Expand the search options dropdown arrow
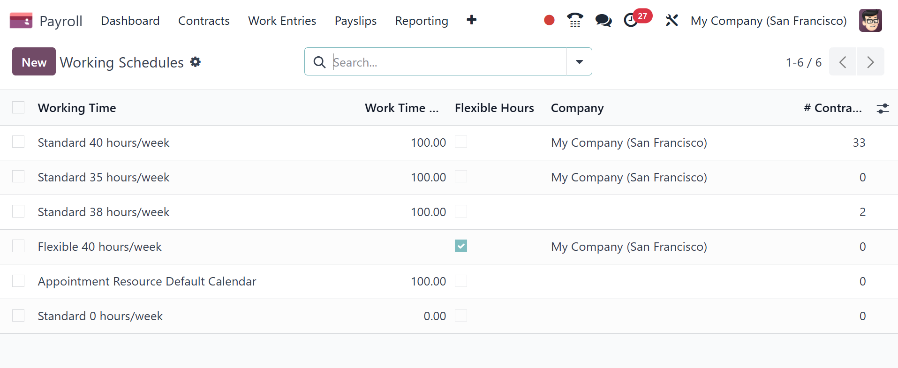The width and height of the screenshot is (898, 368). pyautogui.click(x=579, y=62)
